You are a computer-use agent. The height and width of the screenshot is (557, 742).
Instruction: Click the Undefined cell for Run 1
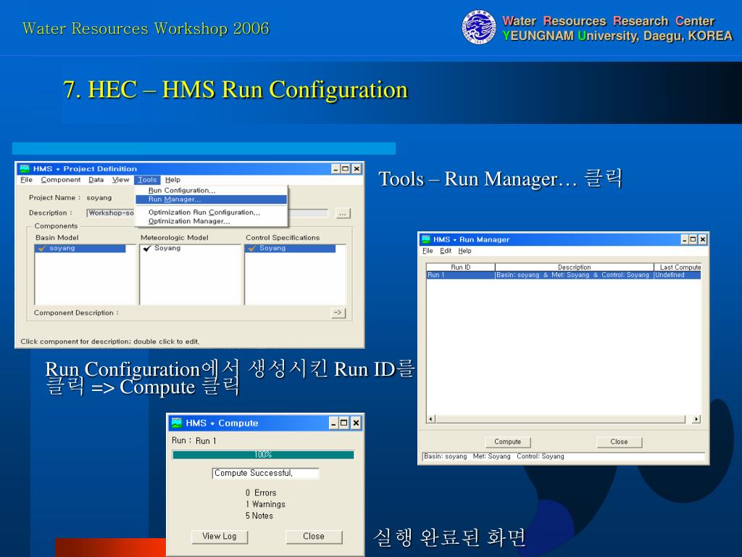pos(678,275)
